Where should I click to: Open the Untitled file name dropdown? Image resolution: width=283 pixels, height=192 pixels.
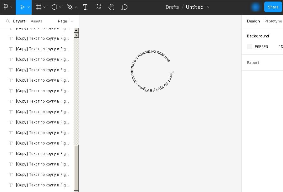click(208, 7)
